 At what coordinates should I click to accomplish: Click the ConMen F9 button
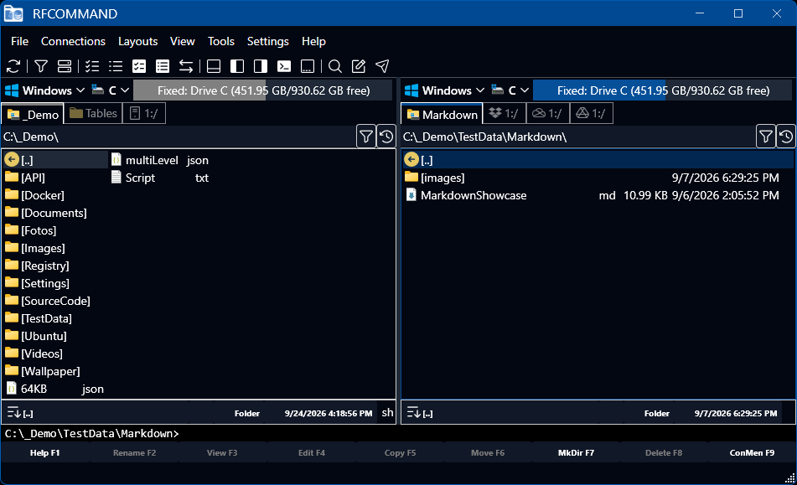[752, 452]
